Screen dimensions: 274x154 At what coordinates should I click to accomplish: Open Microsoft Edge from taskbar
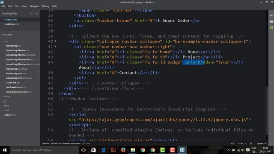(x=103, y=150)
